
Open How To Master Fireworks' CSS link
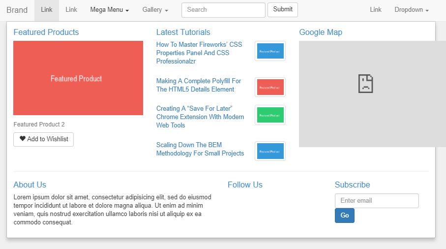click(x=199, y=53)
